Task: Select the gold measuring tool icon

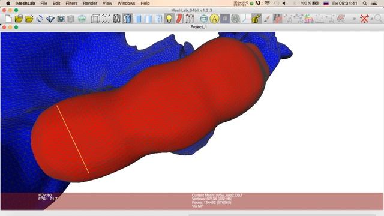Action: point(256,19)
